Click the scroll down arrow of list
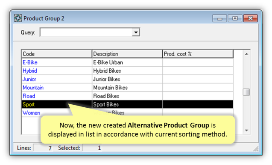Image resolution: width=272 pixels, height=165 pixels. [x=246, y=130]
